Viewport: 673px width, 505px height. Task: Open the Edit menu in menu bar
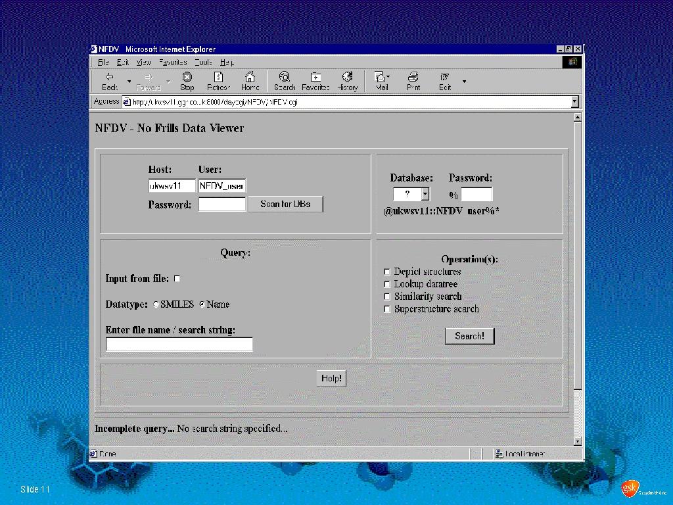[123, 62]
